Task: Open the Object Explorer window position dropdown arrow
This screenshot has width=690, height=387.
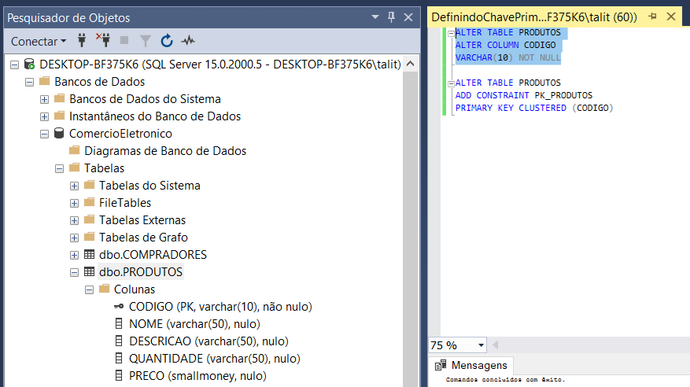Action: (x=375, y=17)
